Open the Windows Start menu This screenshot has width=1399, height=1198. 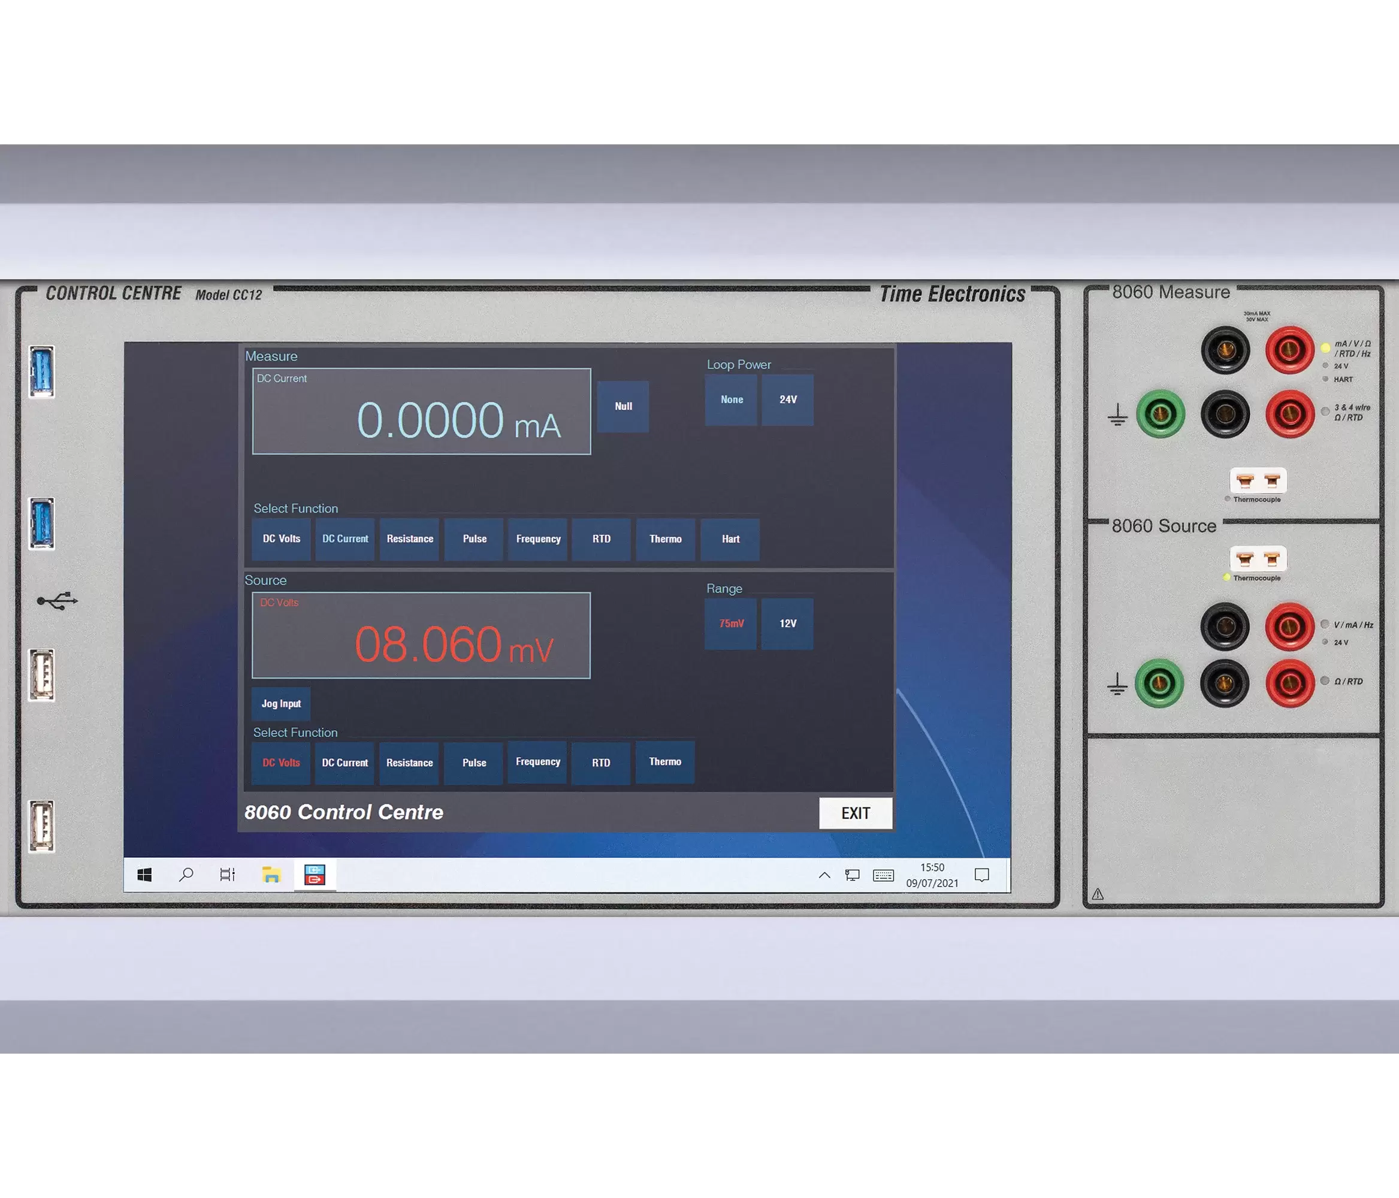click(x=144, y=875)
